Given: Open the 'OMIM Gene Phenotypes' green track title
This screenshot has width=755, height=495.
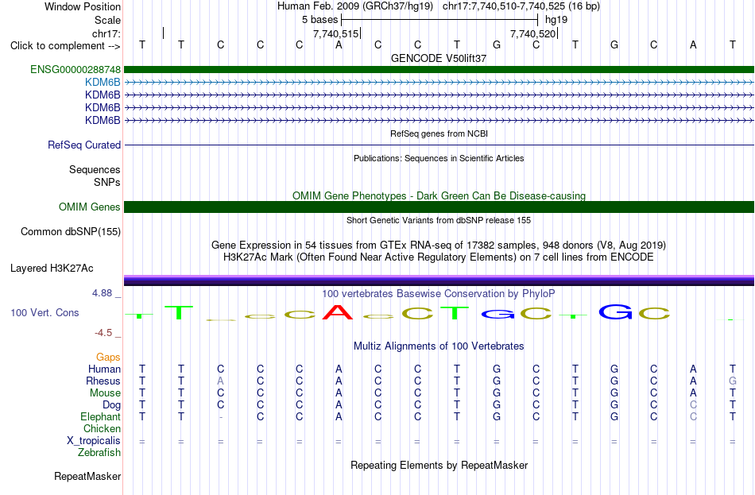Looking at the screenshot, I should [x=439, y=195].
